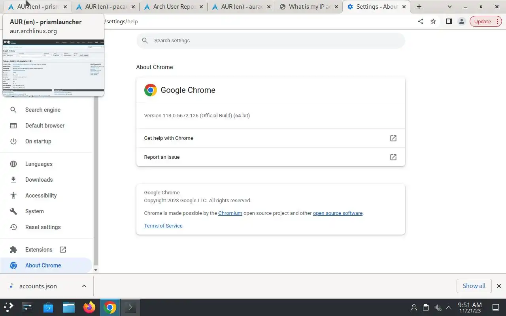
Task: Open system settings from taskbar
Action: (x=28, y=307)
